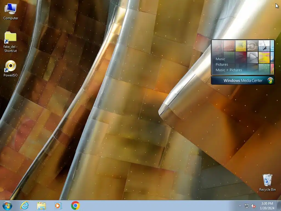This screenshot has width=281, height=211.
Task: Open Music + Pictures in gadget
Action: click(x=229, y=70)
